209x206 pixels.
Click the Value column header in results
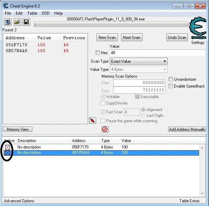tap(48, 38)
